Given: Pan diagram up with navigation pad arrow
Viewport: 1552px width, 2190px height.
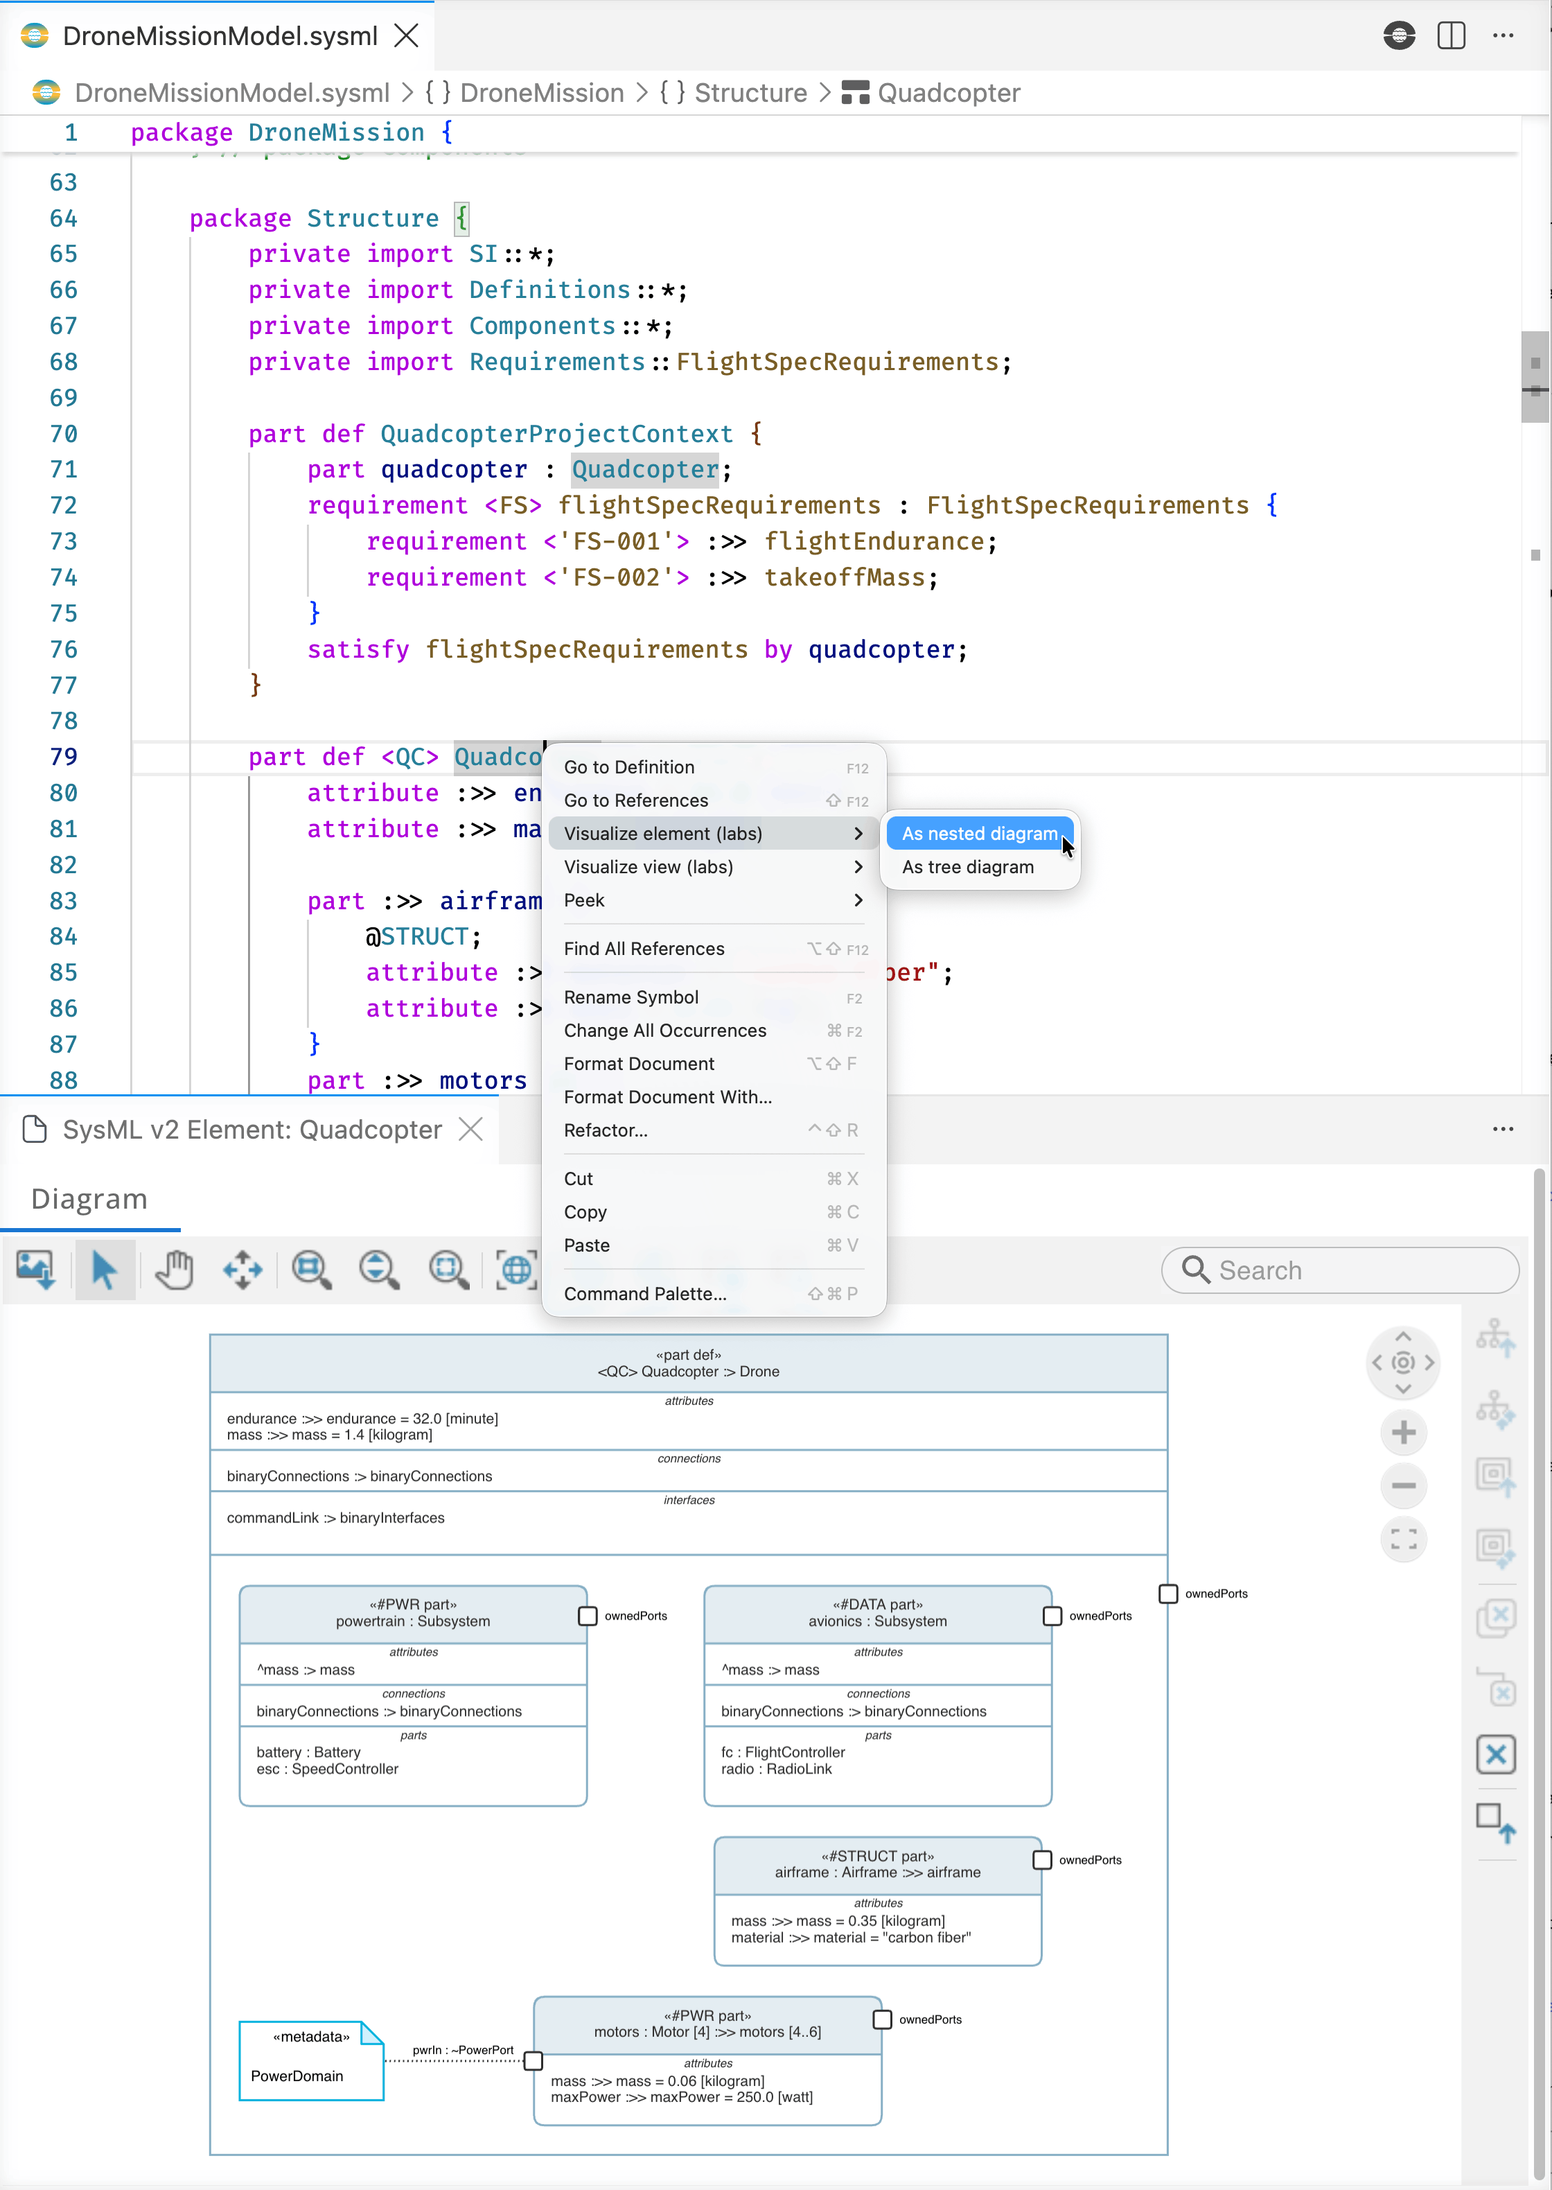Looking at the screenshot, I should (1403, 1336).
